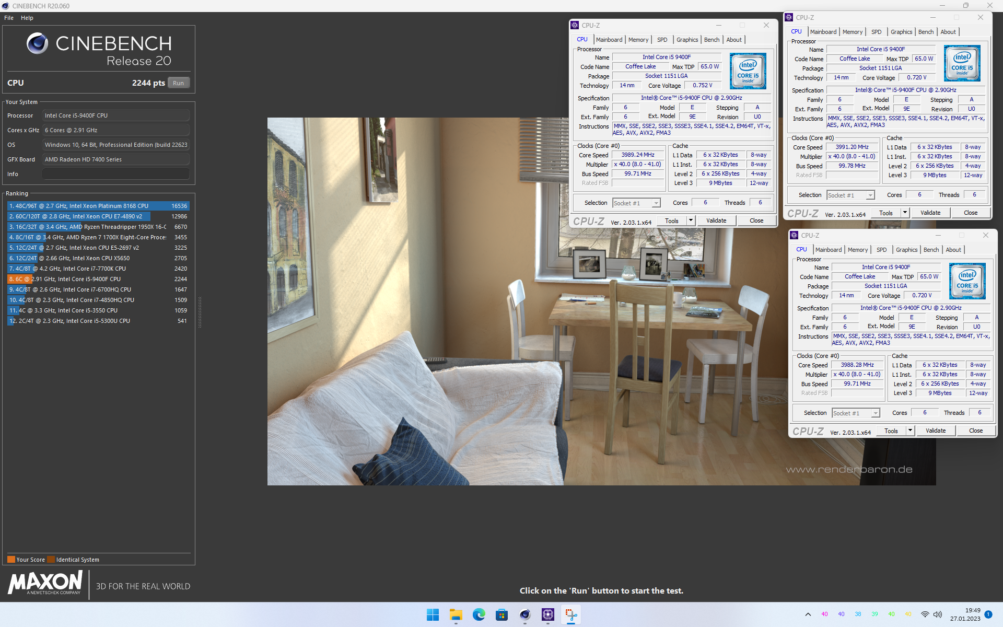The width and height of the screenshot is (1003, 627).
Task: Open the Help menu in Cinebench
Action: 27,18
